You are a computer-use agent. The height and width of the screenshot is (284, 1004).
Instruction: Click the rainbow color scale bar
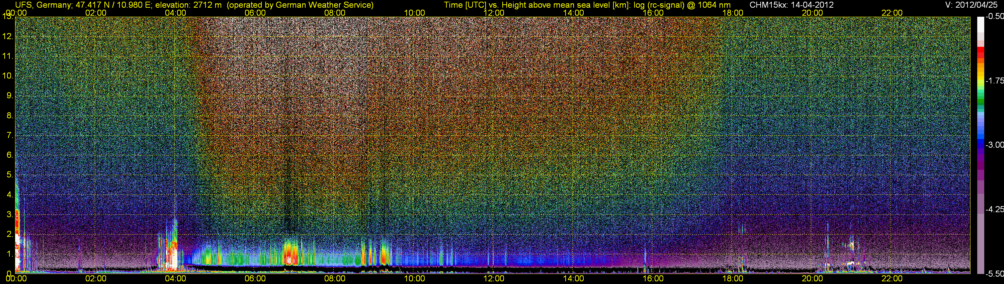click(981, 145)
